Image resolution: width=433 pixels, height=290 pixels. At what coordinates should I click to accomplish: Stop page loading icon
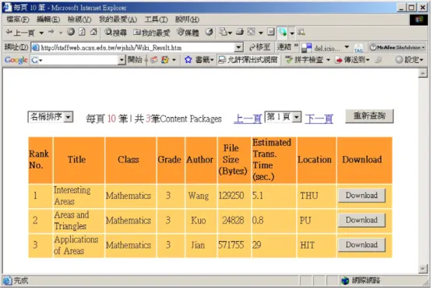coord(71,32)
